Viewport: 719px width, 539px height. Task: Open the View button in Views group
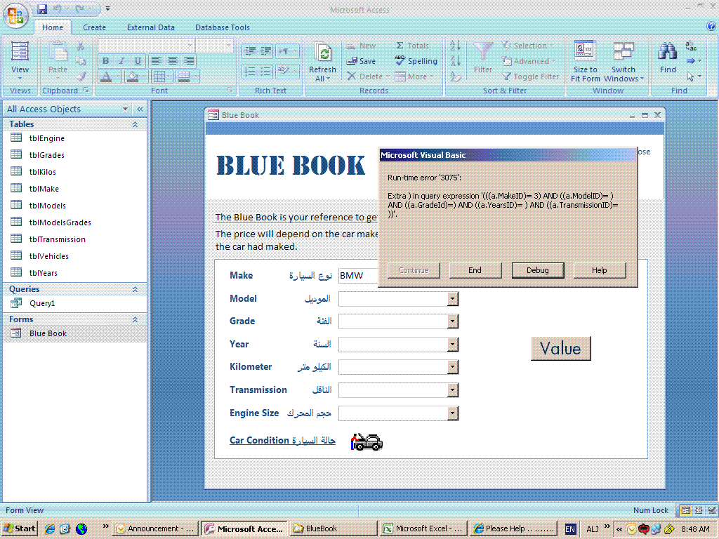point(20,61)
